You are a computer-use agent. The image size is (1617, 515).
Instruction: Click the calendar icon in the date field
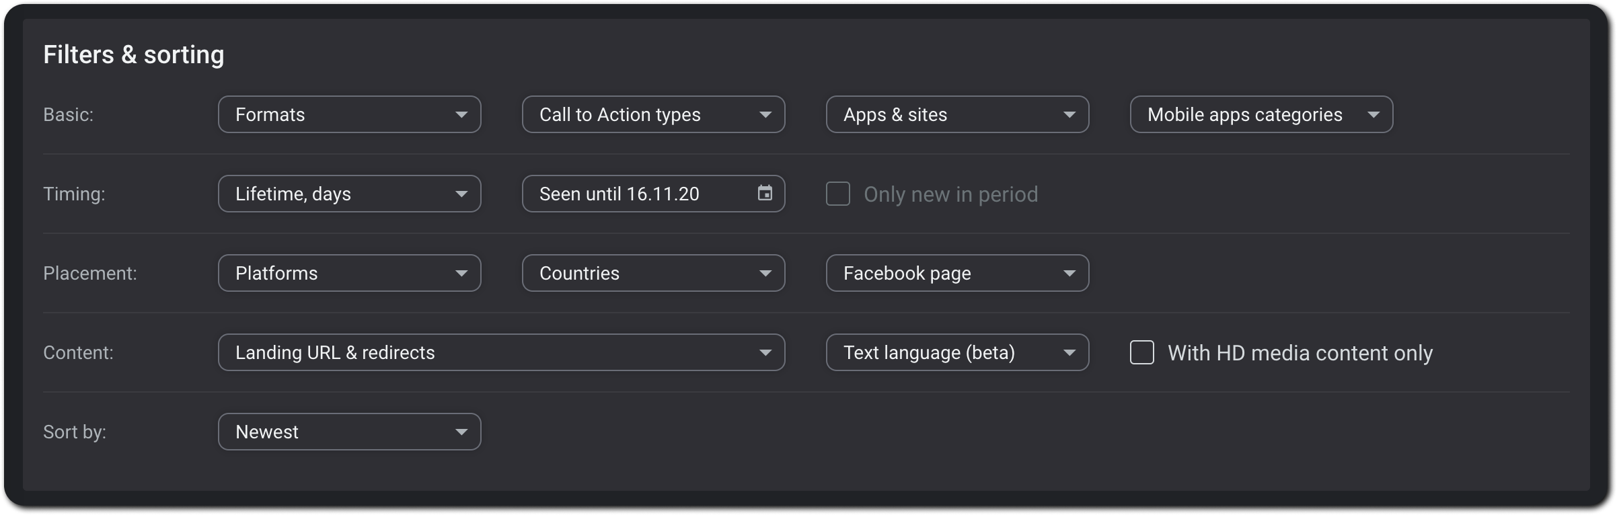coord(765,194)
